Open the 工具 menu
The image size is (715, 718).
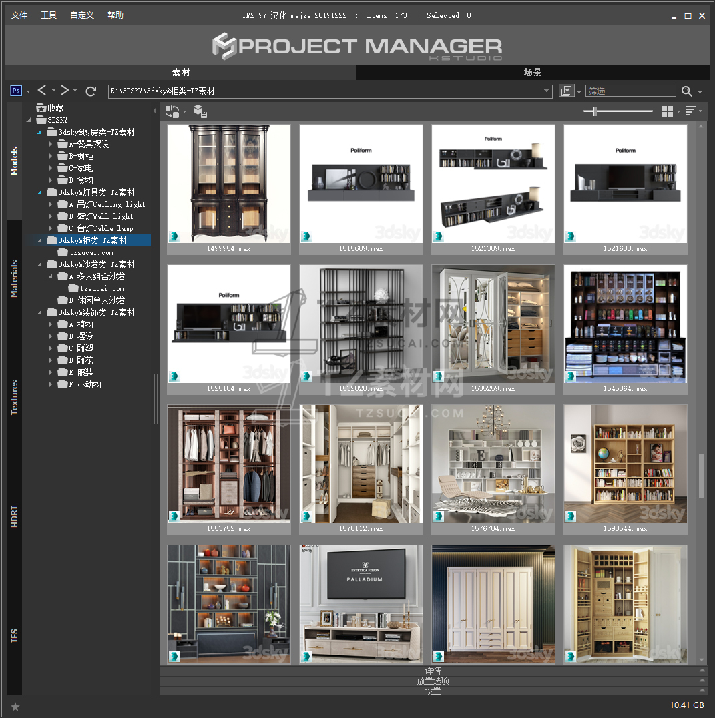49,15
